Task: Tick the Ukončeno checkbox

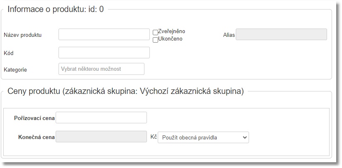Action: pos(155,40)
